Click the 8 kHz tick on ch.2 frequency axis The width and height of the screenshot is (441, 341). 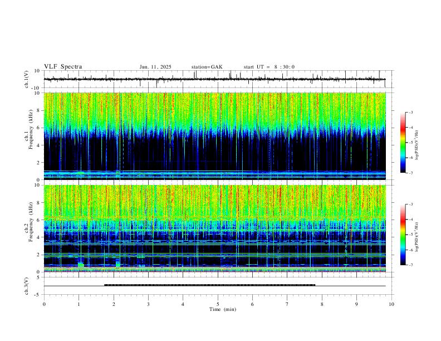[38, 203]
